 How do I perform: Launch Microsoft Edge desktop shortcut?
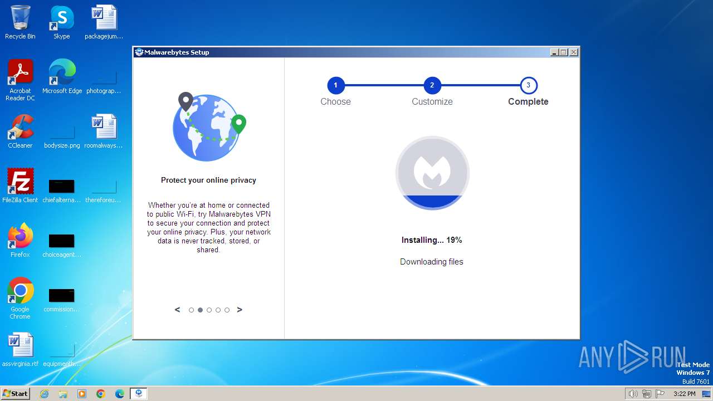pos(62,77)
